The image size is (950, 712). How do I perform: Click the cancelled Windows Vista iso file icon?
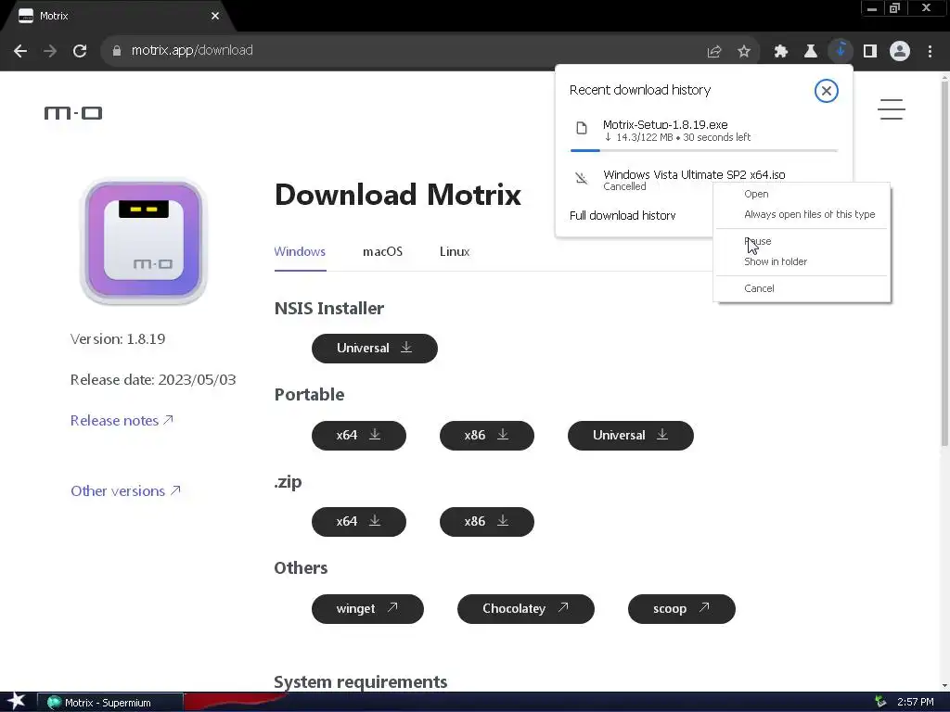pos(582,178)
